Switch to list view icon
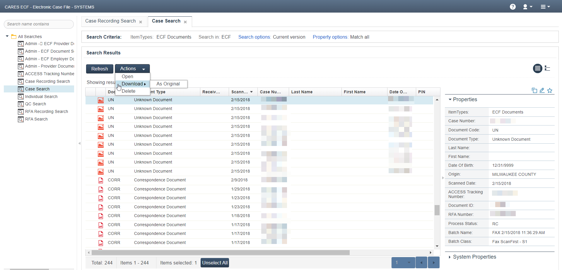 click(537, 68)
